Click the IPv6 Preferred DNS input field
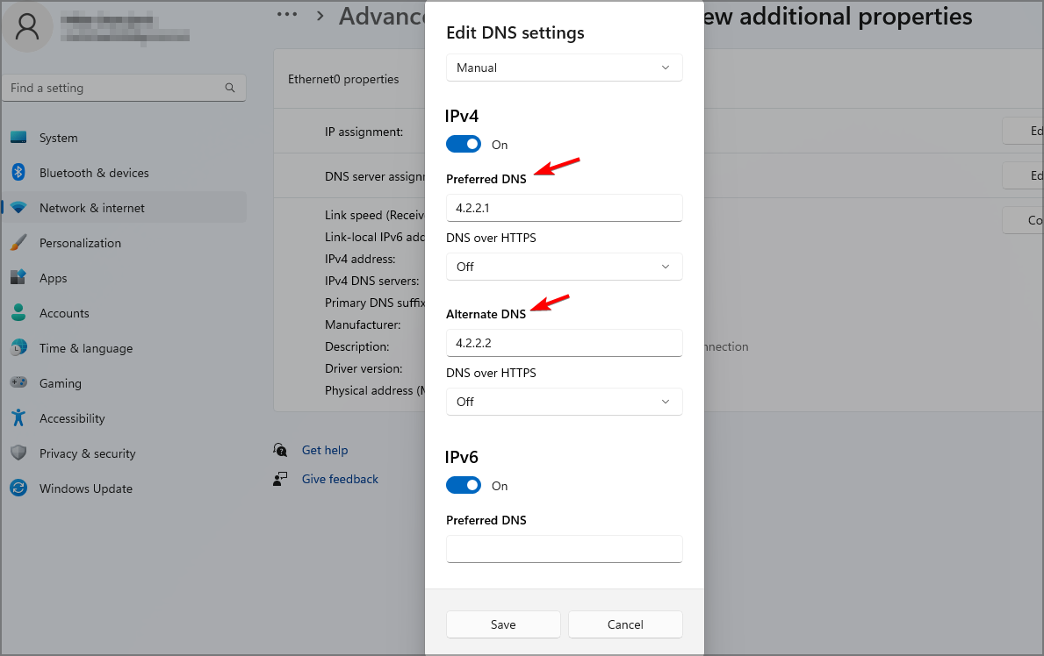The height and width of the screenshot is (656, 1044). (x=564, y=549)
